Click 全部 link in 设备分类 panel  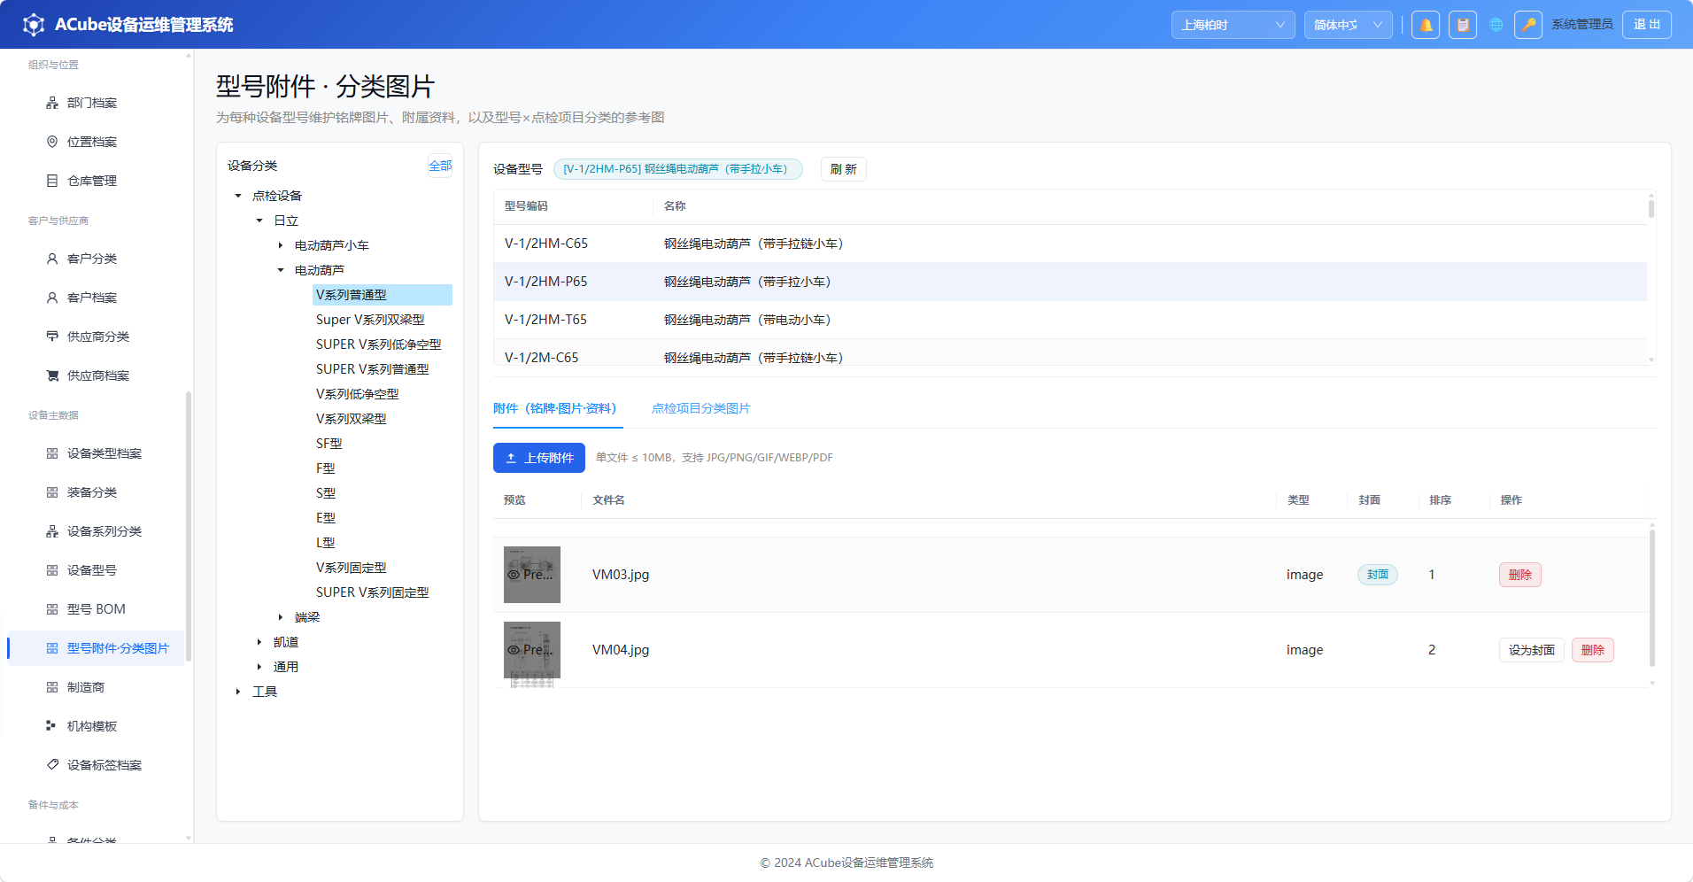point(440,166)
